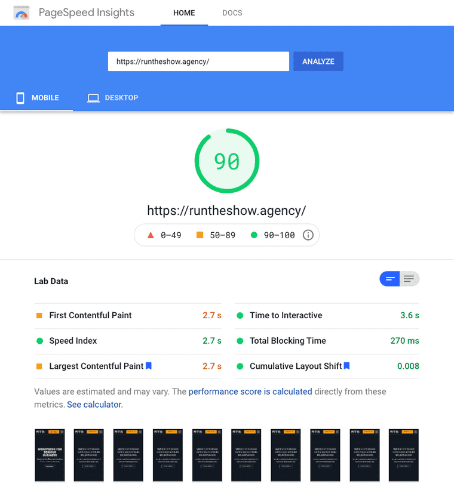This screenshot has width=454, height=496.
Task: Click the orange square beside Largest Contentful Paint
Action: [39, 366]
